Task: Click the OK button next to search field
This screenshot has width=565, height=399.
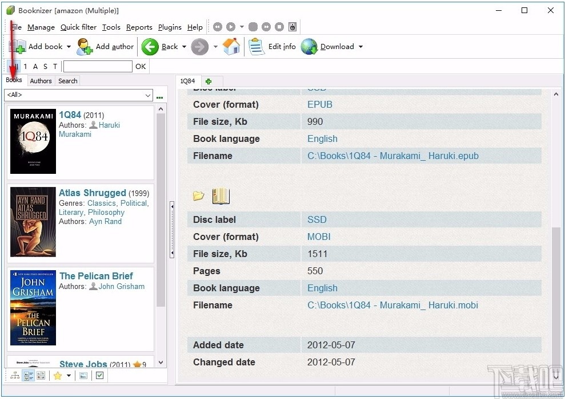Action: click(141, 67)
